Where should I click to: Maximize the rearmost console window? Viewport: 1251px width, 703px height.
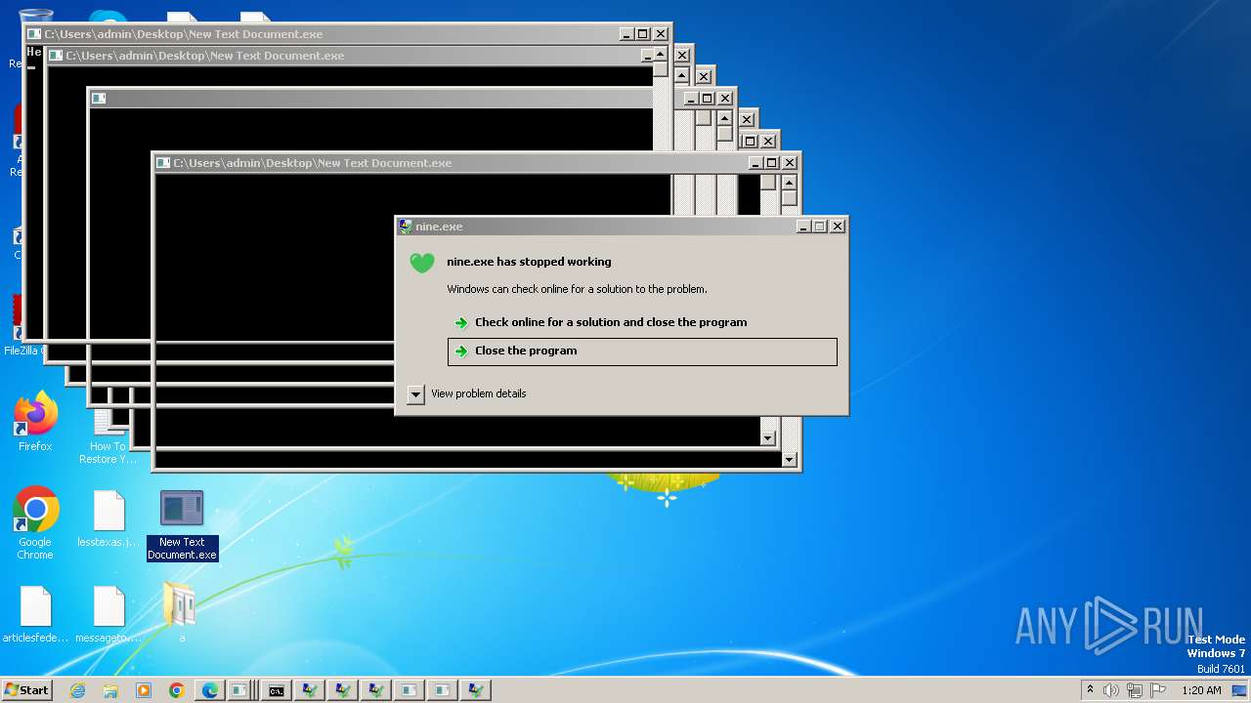[642, 34]
